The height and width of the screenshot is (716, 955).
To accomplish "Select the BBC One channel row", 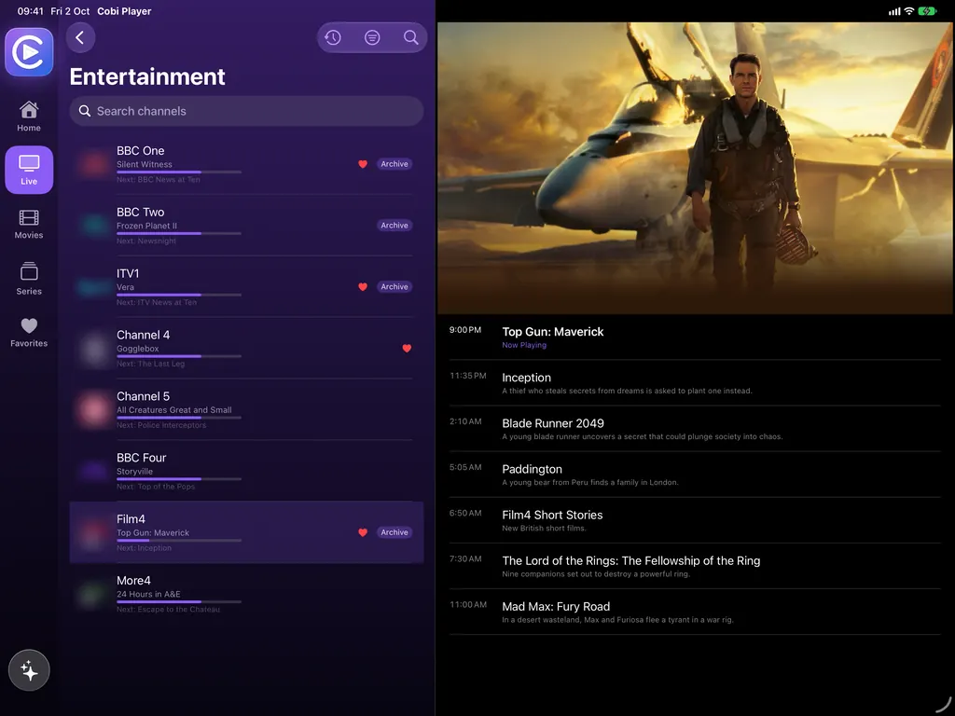I will tap(246, 164).
